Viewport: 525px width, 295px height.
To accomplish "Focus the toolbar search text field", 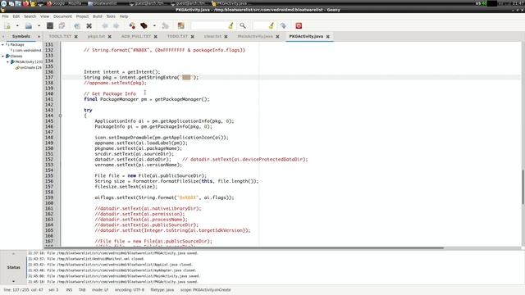I will pyautogui.click(x=209, y=25).
